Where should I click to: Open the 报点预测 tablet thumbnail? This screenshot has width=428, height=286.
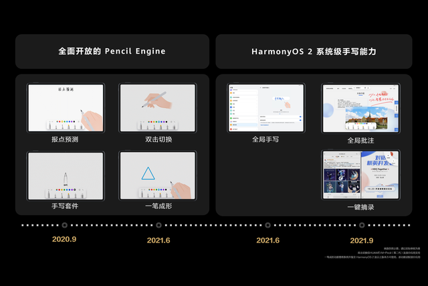pyautogui.click(x=66, y=108)
